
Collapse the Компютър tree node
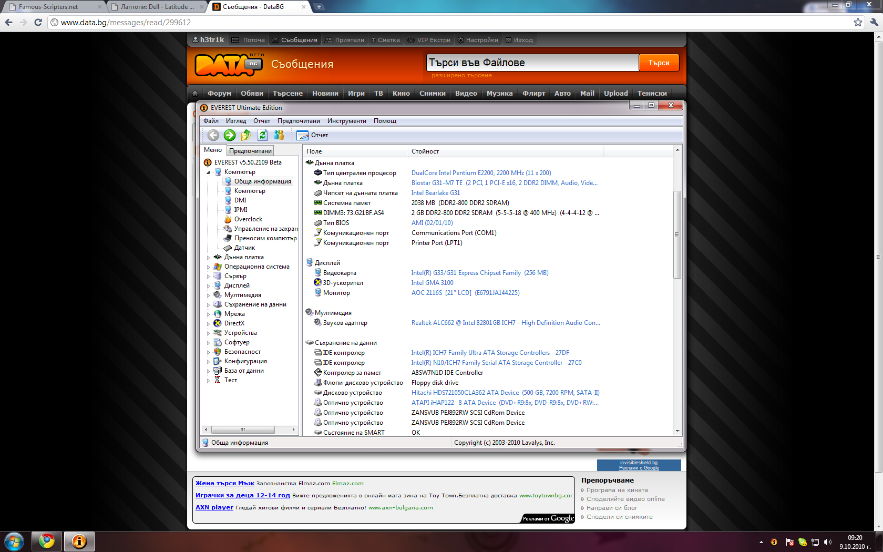[209, 172]
